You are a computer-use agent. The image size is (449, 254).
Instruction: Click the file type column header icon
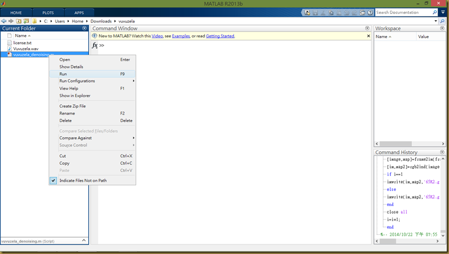[x=9, y=36]
